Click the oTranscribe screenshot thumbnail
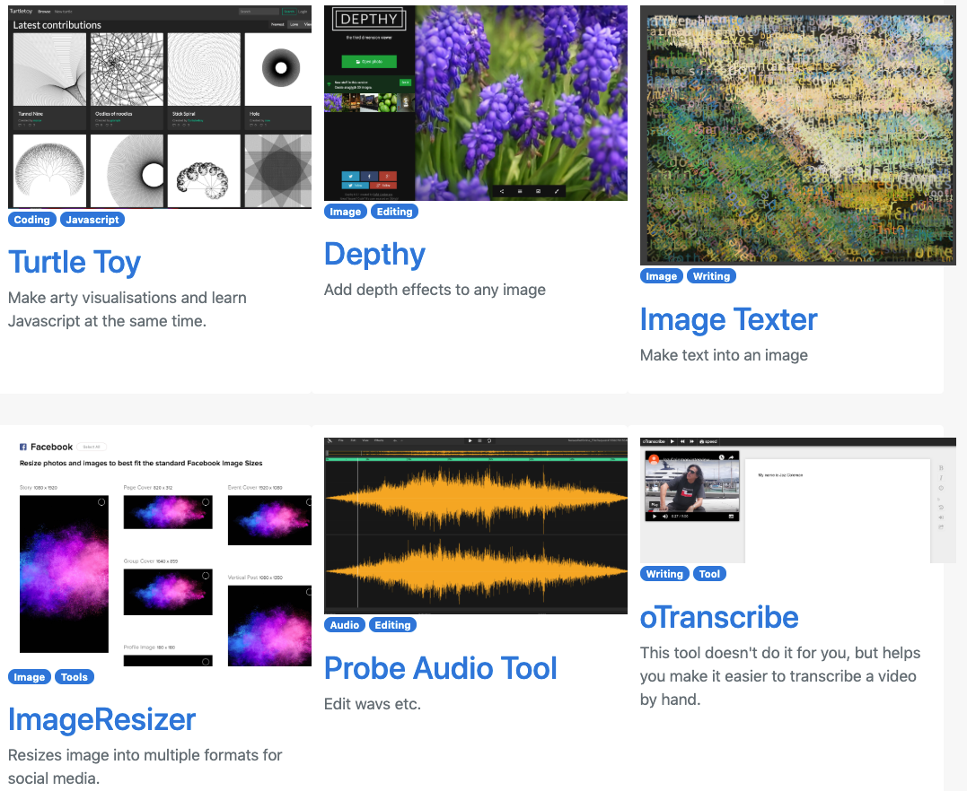This screenshot has height=791, width=967. [798, 500]
